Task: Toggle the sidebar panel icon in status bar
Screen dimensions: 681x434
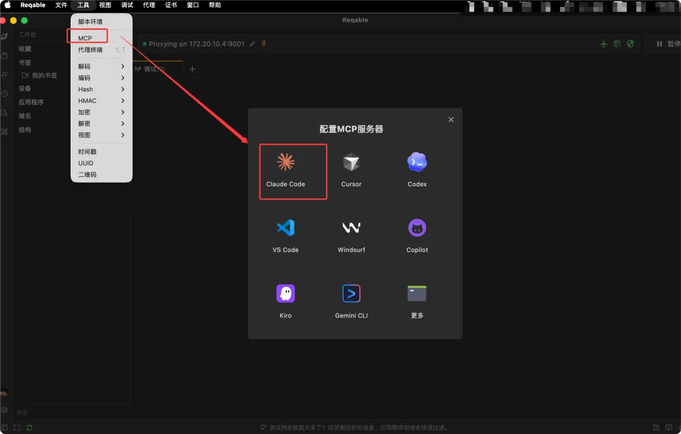Action: coord(4,428)
